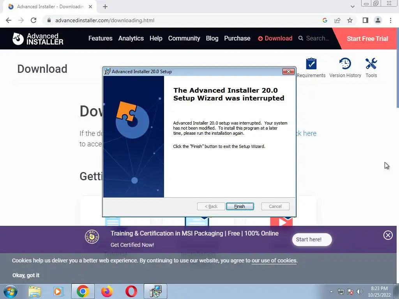
Task: Open media player taskbar icon
Action: click(x=58, y=291)
